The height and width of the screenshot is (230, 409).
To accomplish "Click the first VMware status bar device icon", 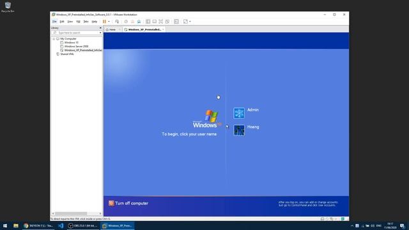I will click(x=322, y=218).
